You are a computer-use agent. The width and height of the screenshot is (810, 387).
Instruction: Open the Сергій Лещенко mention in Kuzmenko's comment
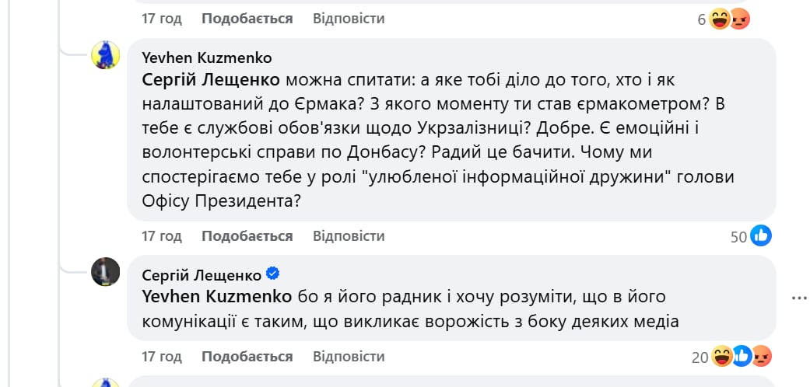(212, 80)
